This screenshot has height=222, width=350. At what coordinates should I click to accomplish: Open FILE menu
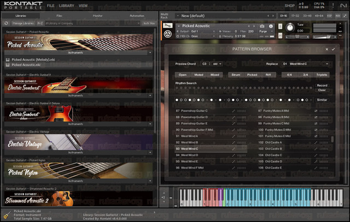point(51,5)
